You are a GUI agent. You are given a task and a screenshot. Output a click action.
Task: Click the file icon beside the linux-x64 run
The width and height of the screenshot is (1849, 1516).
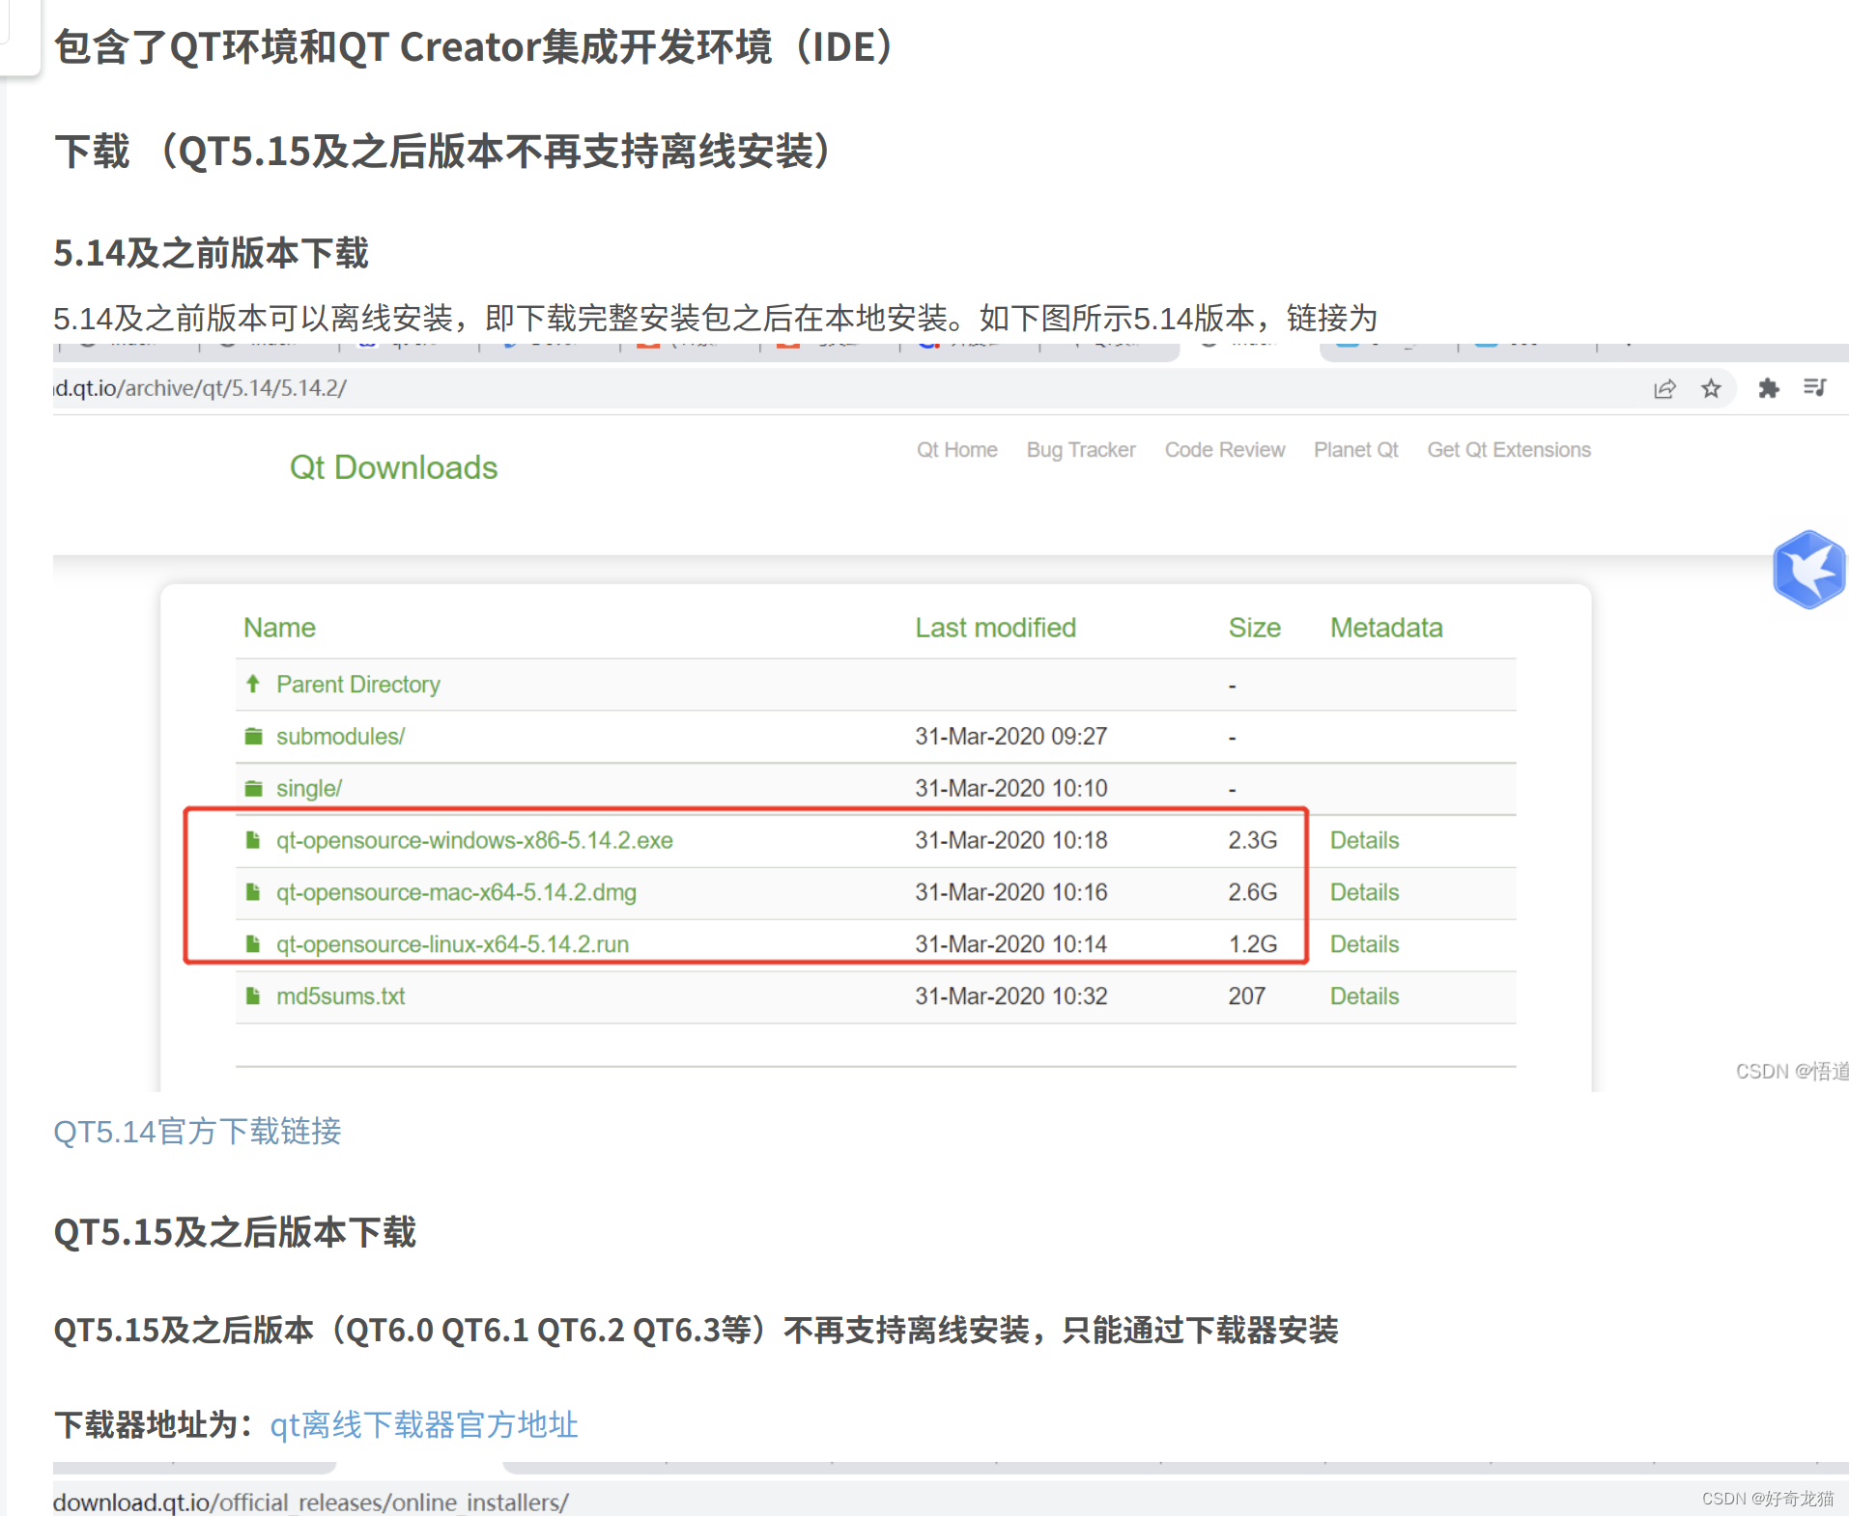(253, 943)
